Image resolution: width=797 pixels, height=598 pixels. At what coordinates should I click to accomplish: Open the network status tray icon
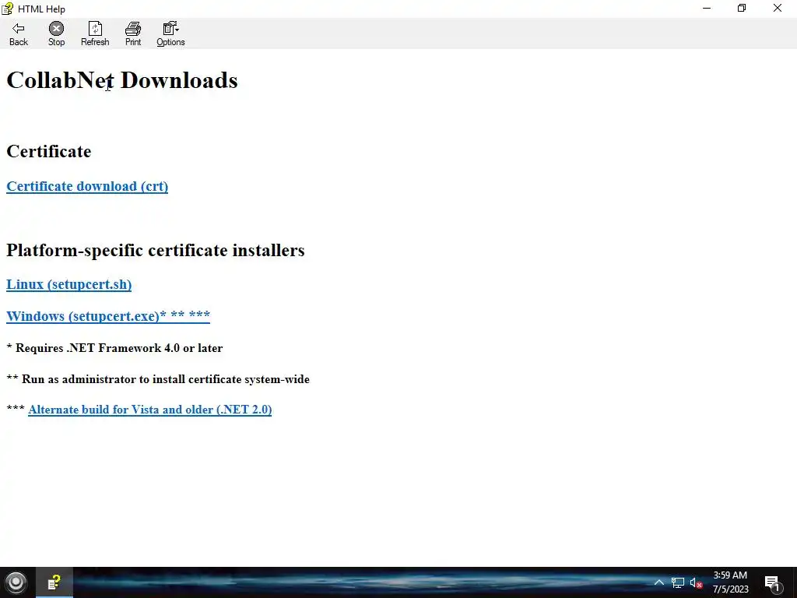pos(678,582)
